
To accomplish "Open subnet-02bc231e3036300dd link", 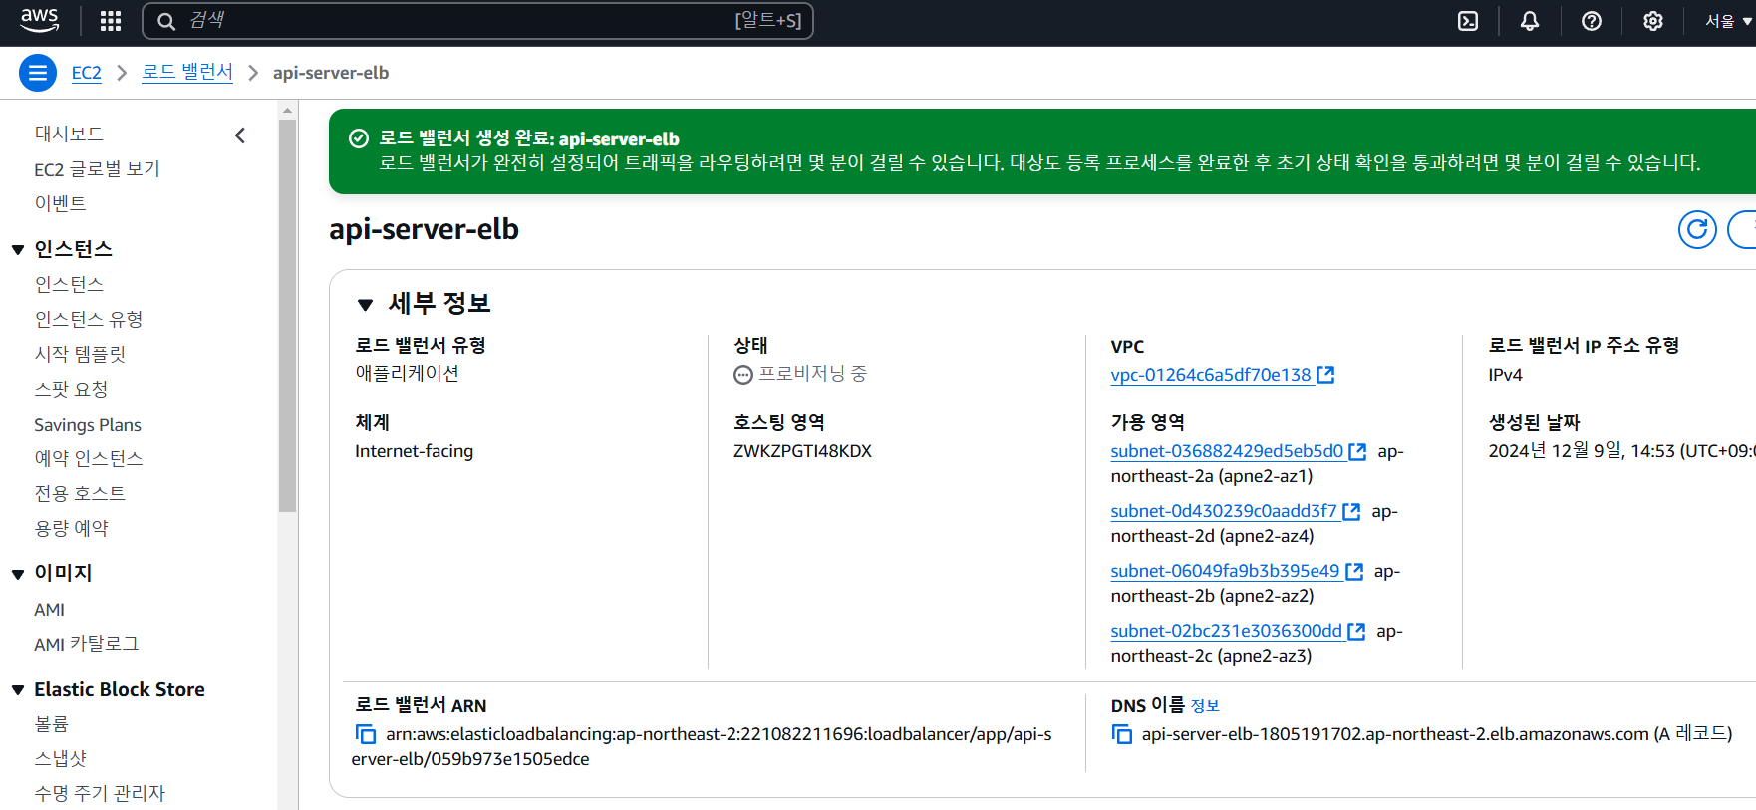I will (x=1227, y=631).
